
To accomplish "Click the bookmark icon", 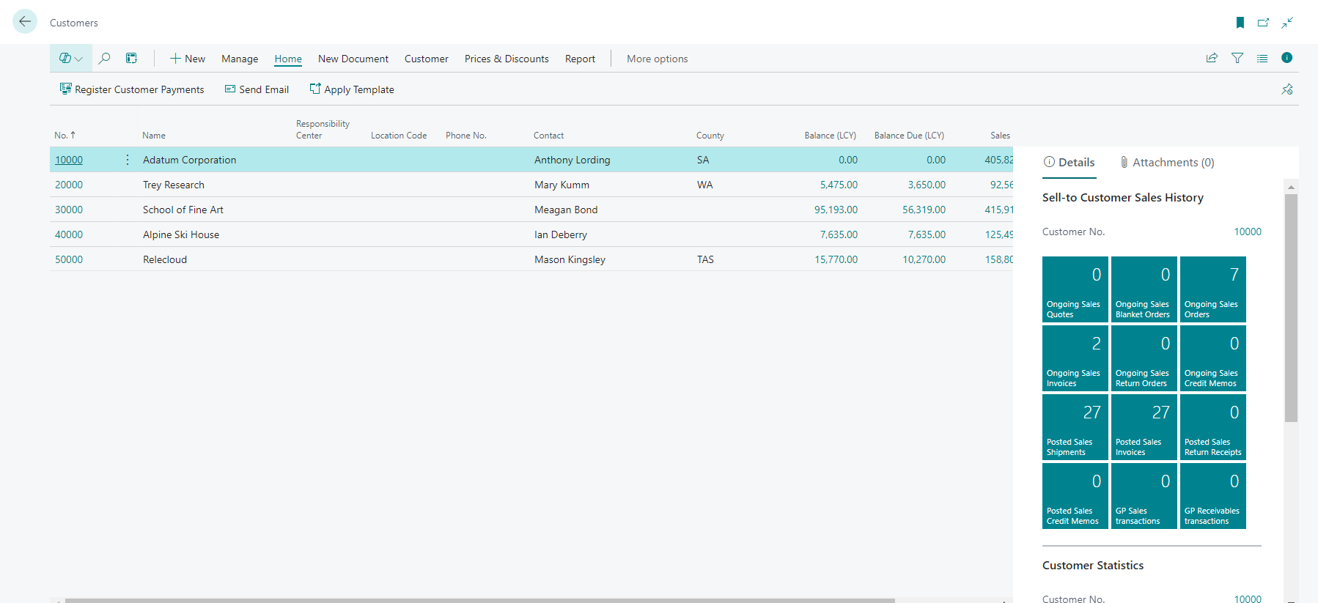I will 1240,23.
